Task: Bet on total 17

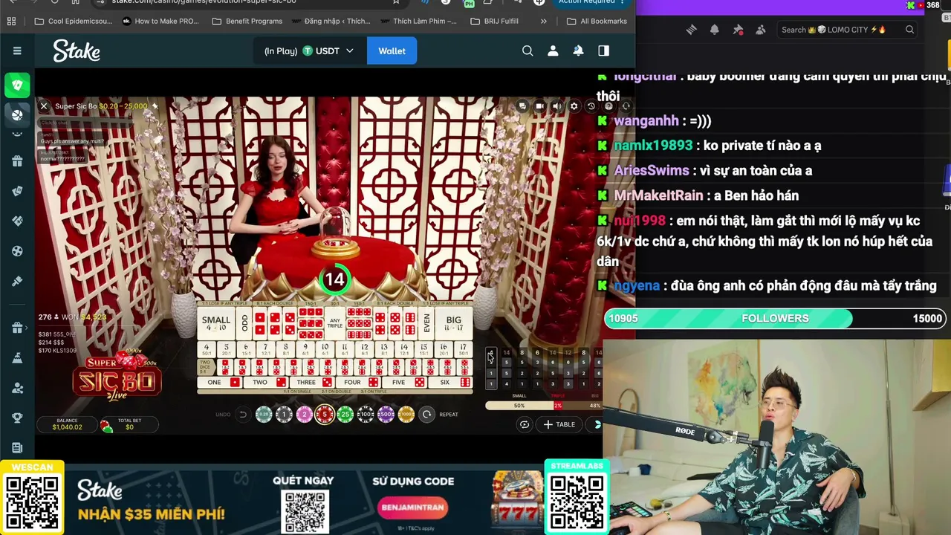Action: [x=463, y=349]
